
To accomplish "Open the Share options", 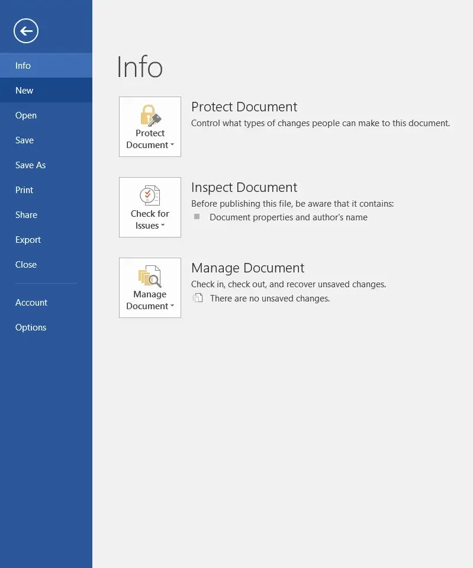I will pyautogui.click(x=46, y=215).
